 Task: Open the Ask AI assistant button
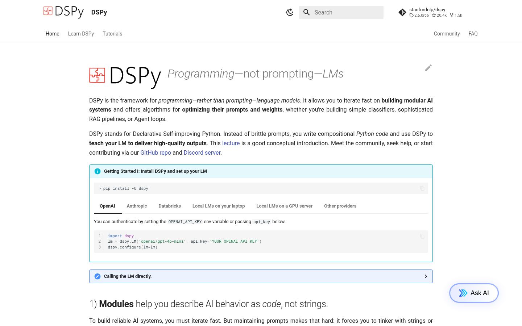(474, 293)
